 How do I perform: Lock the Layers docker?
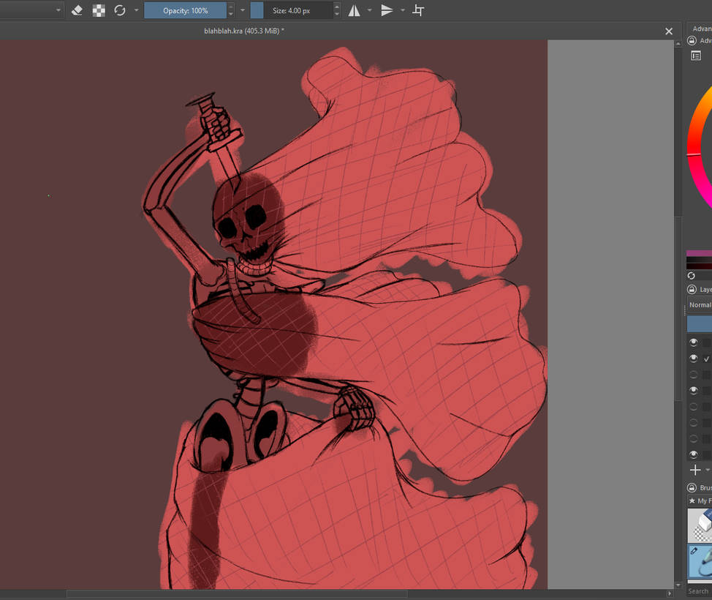point(692,289)
